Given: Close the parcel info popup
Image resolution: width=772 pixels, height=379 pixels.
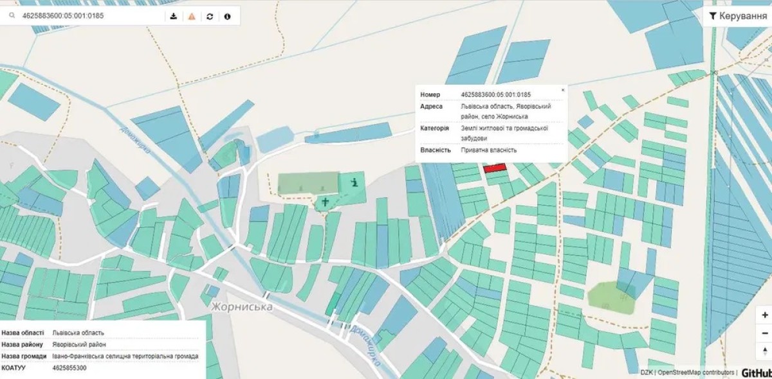Looking at the screenshot, I should (563, 90).
